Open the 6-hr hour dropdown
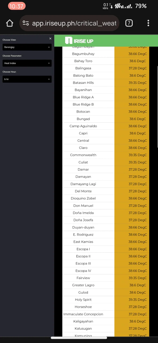This screenshot has height=343, width=158. [x=27, y=79]
